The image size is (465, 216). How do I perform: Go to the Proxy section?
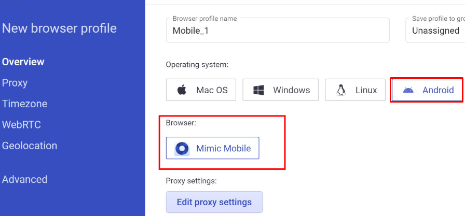click(x=15, y=83)
